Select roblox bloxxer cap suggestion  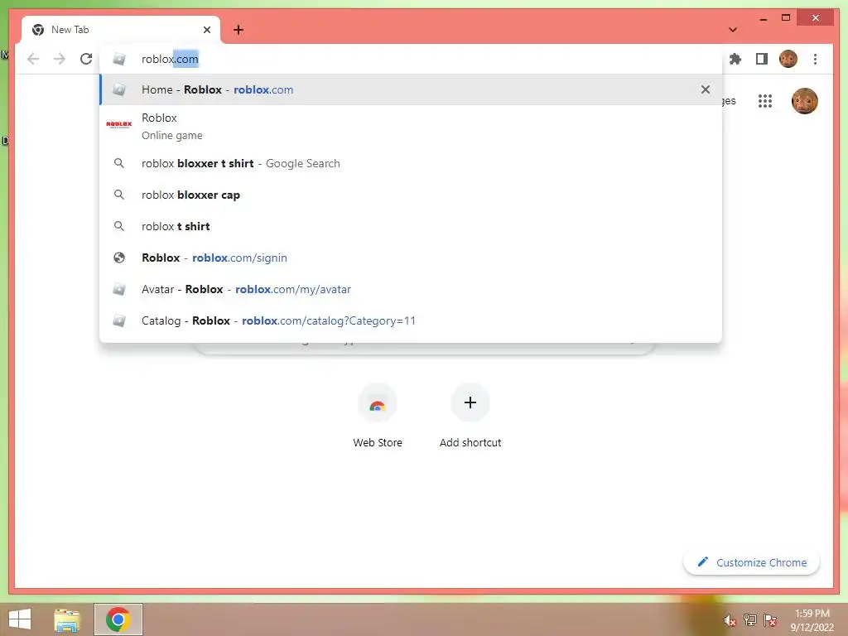click(411, 195)
